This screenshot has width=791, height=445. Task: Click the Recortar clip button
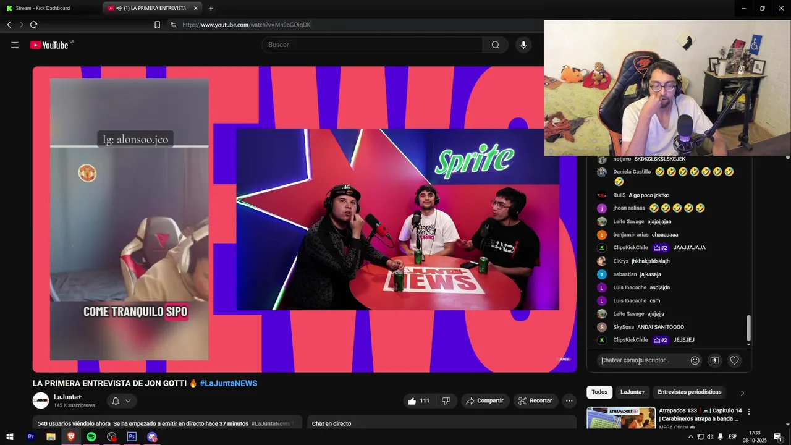(536, 400)
